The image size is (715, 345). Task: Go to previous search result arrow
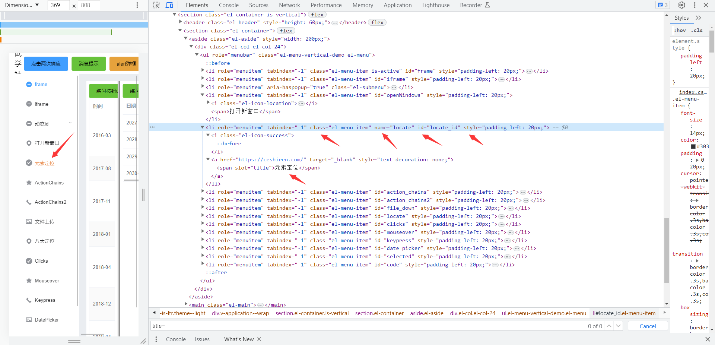tap(609, 326)
